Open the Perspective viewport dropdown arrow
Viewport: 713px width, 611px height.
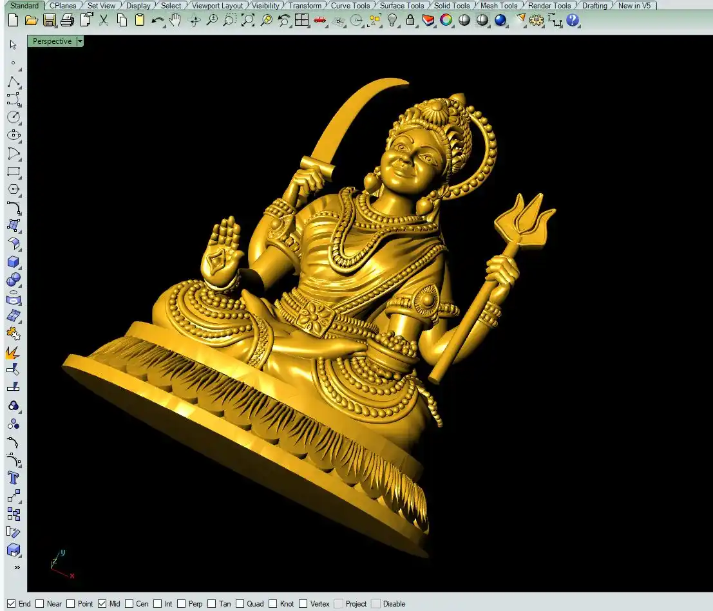[80, 41]
